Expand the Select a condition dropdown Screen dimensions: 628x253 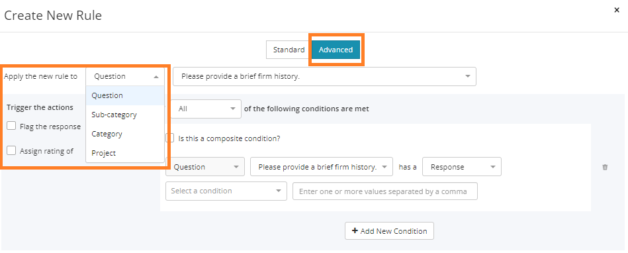226,191
